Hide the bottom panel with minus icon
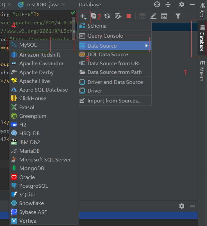207x226 pixels. (192, 206)
